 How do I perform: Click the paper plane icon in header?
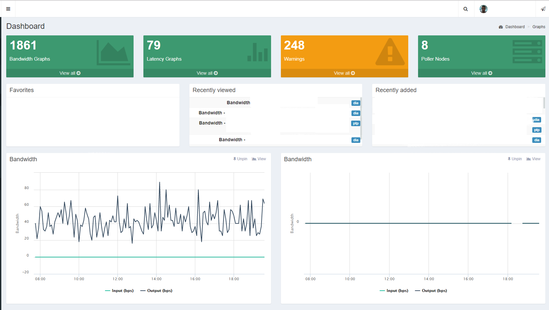543,9
